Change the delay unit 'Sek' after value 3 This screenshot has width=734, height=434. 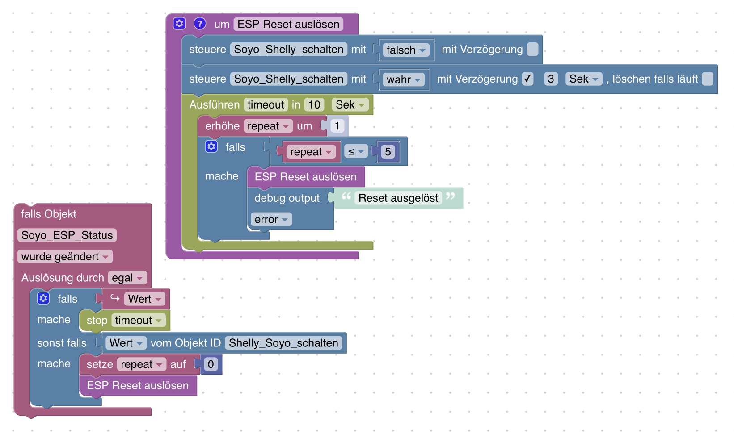(x=584, y=79)
